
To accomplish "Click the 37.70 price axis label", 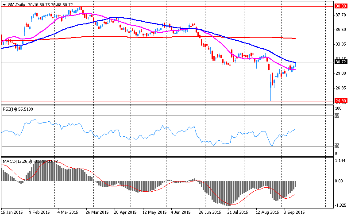I will pyautogui.click(x=341, y=15).
